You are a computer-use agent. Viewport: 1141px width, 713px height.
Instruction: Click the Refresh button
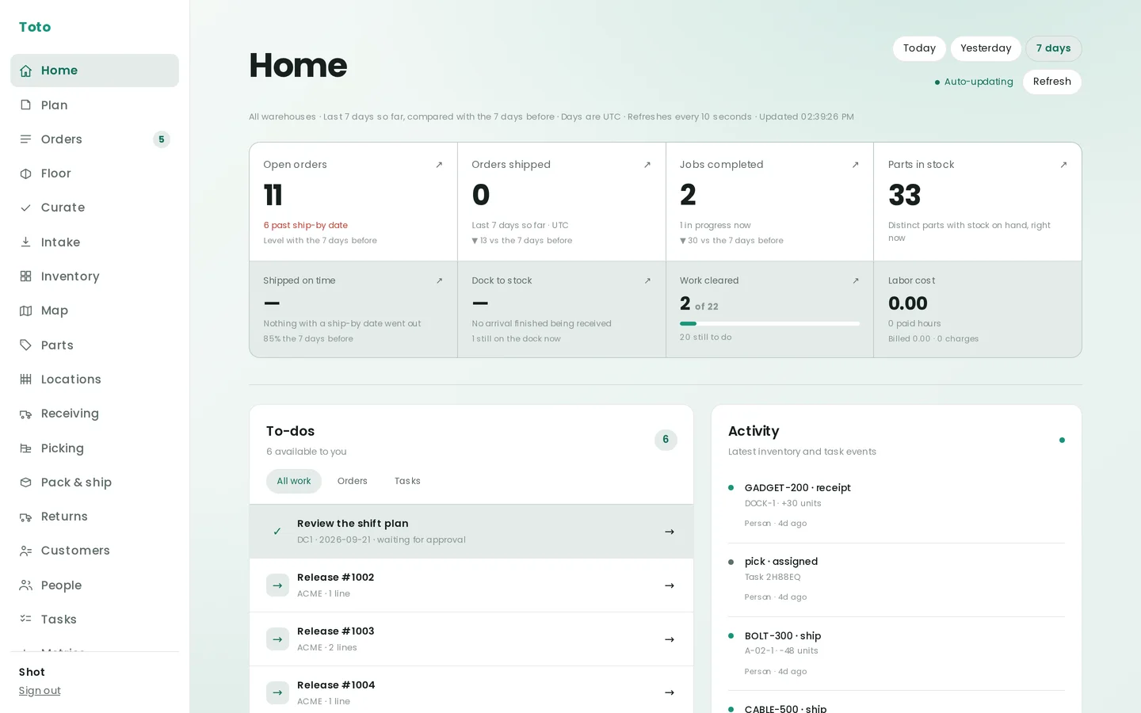(1051, 82)
